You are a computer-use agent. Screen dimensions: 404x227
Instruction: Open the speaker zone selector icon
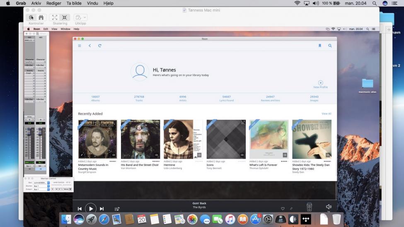(x=309, y=207)
